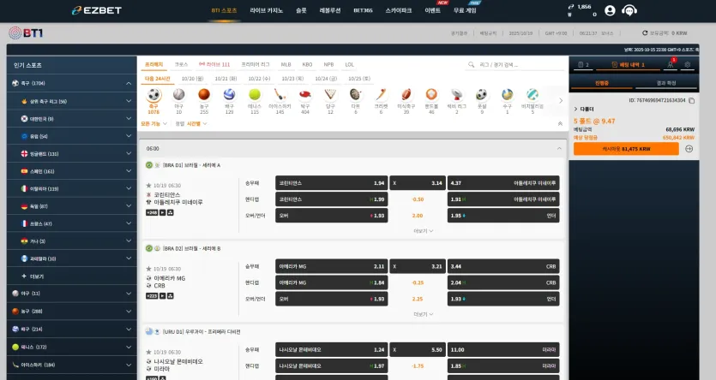This screenshot has height=380, width=716.
Task: Open the notifications person icon with badge
Action: tap(671, 64)
